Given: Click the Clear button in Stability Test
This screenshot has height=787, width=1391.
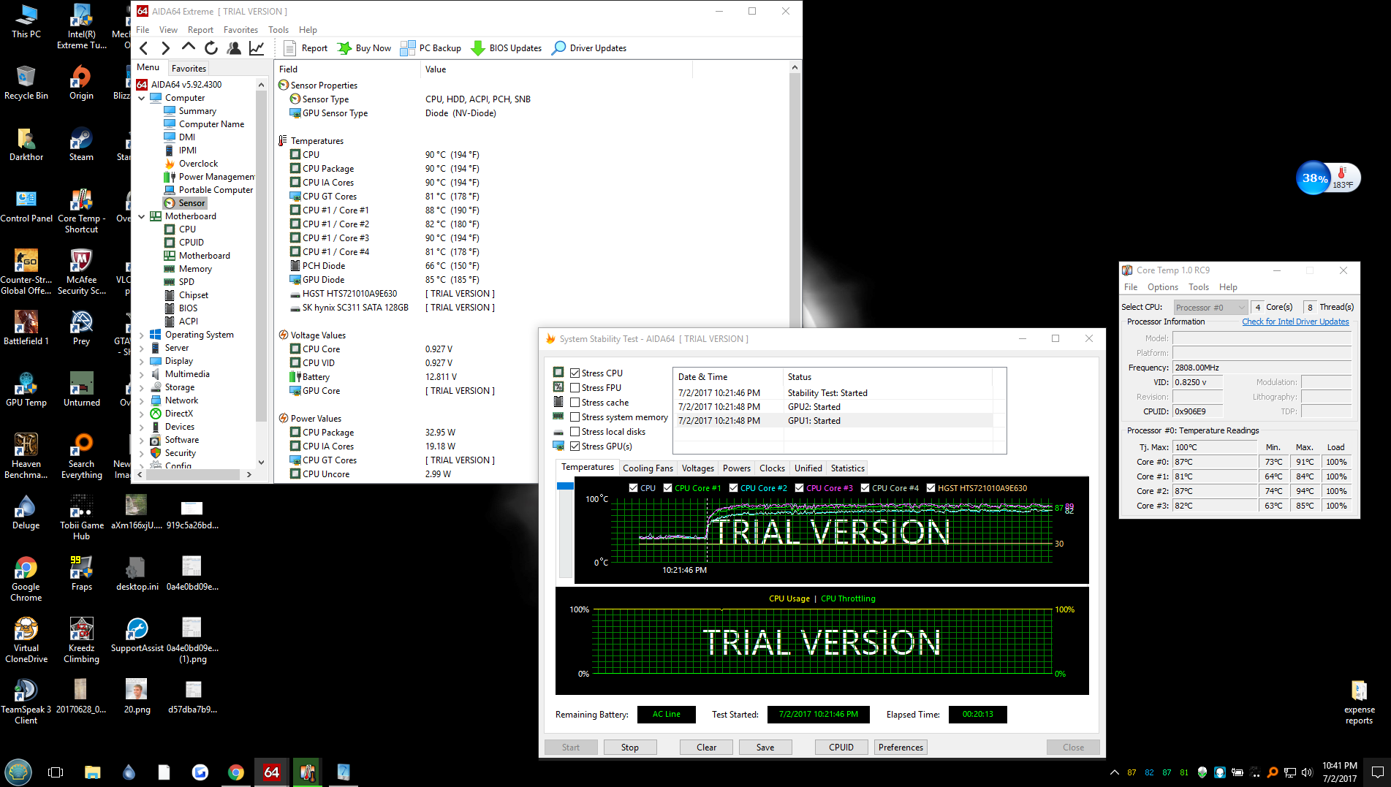Looking at the screenshot, I should 706,748.
